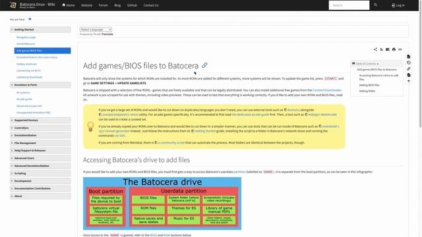Expand the Supported Devices section

(x=40, y=120)
